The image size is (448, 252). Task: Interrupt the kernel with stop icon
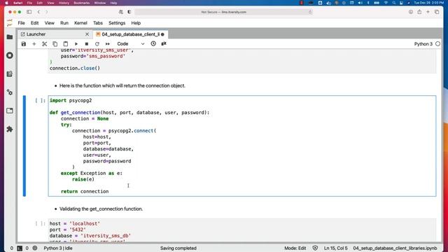click(x=87, y=44)
